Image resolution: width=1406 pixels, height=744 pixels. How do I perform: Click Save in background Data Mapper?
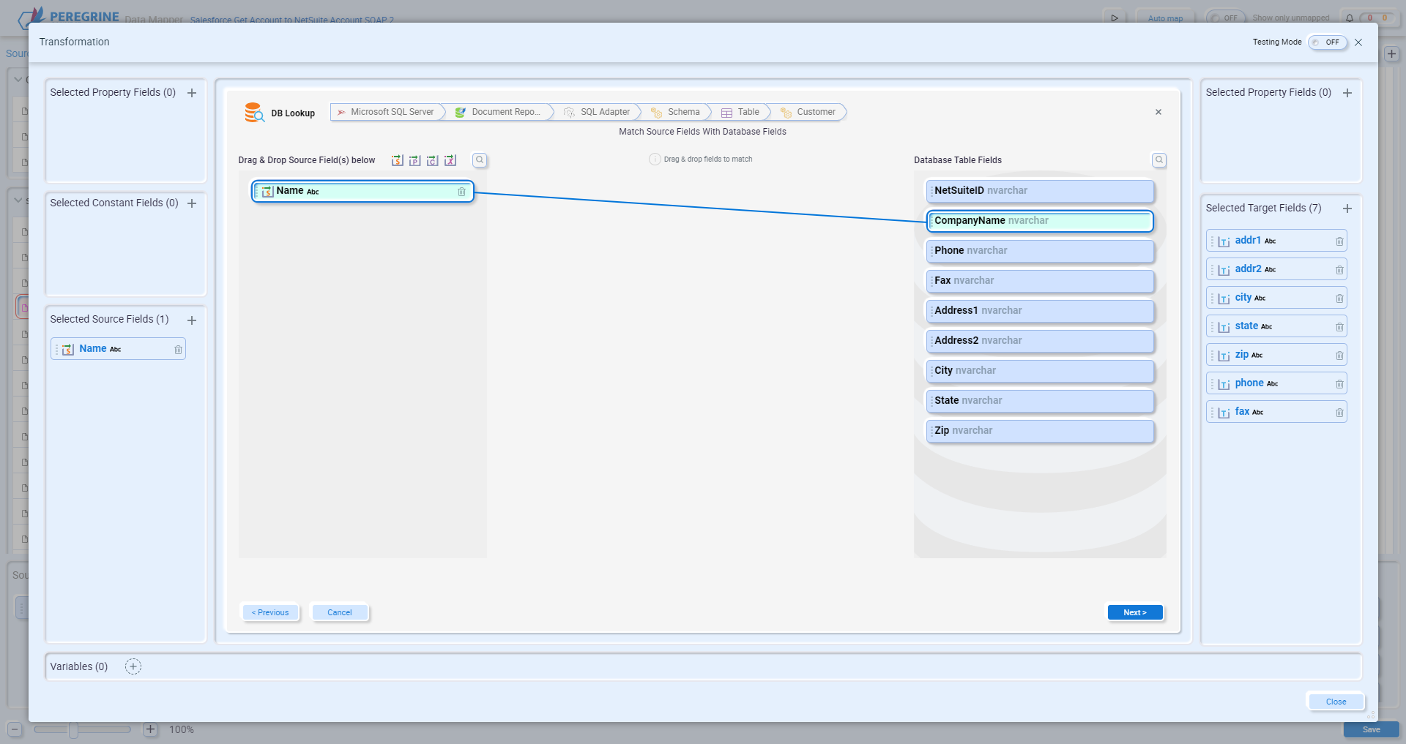(x=1372, y=729)
